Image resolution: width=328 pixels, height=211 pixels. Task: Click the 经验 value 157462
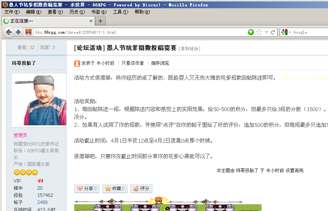(x=45, y=195)
